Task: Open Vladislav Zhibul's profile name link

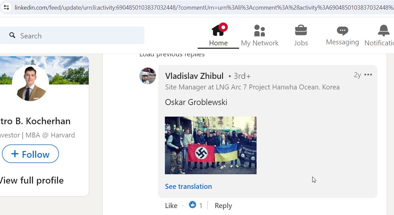Action: point(194,76)
